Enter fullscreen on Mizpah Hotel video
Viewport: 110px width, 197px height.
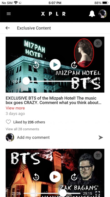(x=97, y=81)
